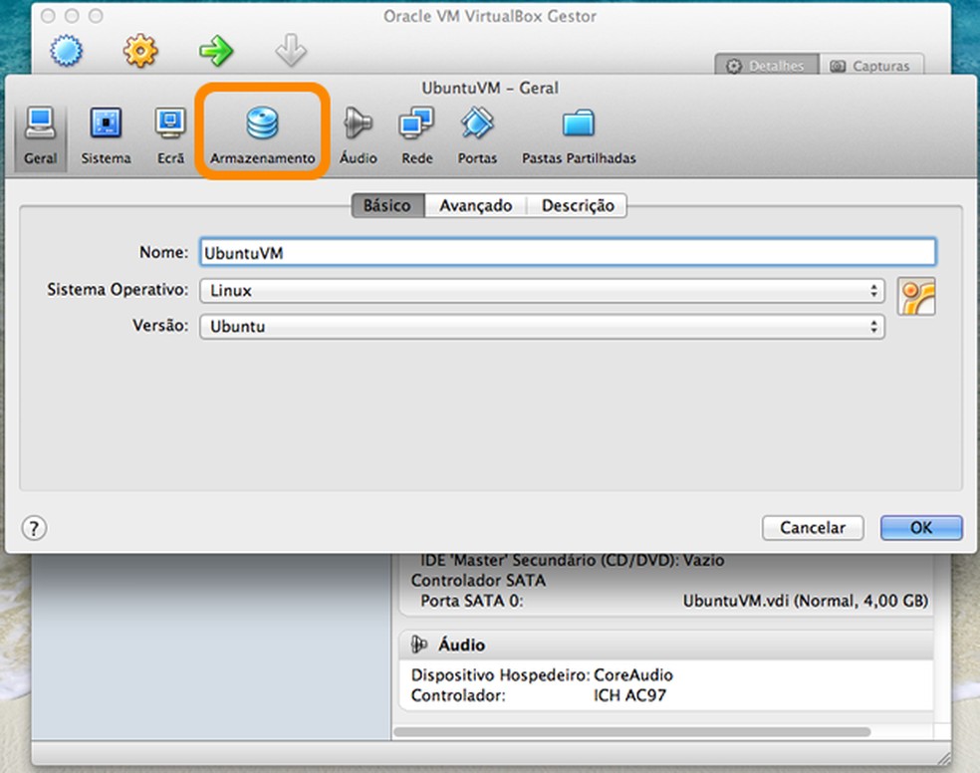This screenshot has width=980, height=773.
Task: Open the Portas settings category
Action: [x=477, y=135]
